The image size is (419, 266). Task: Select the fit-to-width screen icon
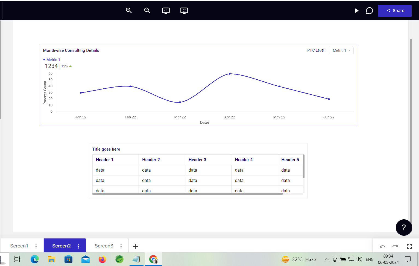click(166, 11)
